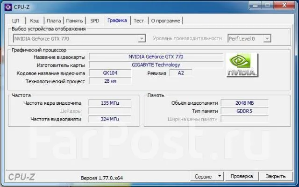The height and width of the screenshot is (187, 299).
Task: Click the GDDR5 memory type value
Action: point(244,111)
